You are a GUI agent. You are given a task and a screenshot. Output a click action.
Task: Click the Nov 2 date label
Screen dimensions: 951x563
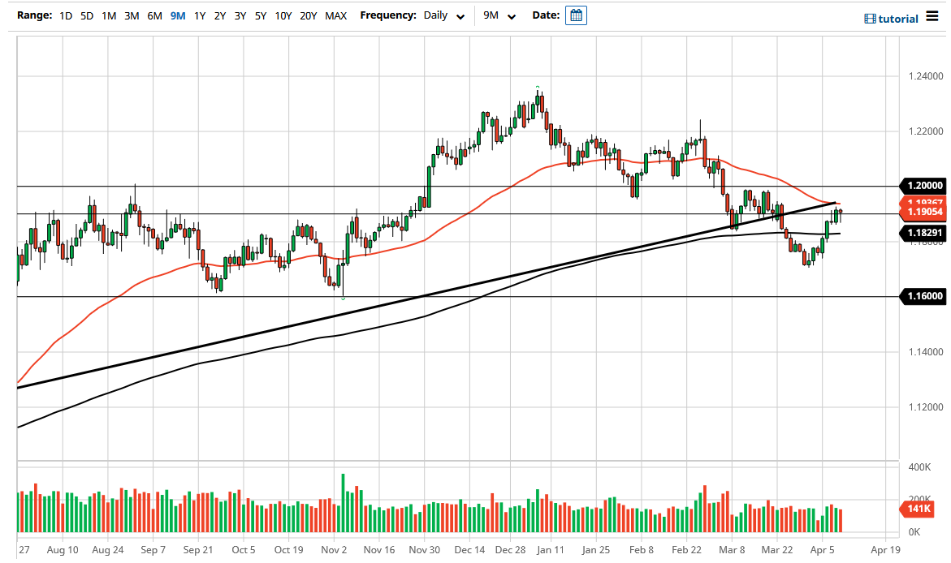point(334,550)
